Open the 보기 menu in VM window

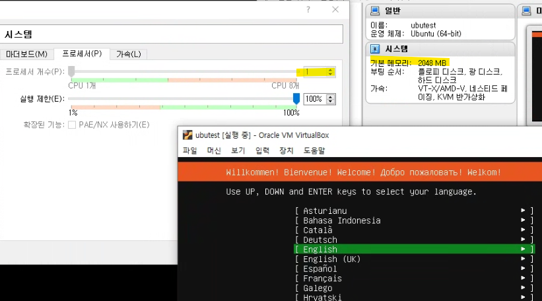[x=238, y=150]
